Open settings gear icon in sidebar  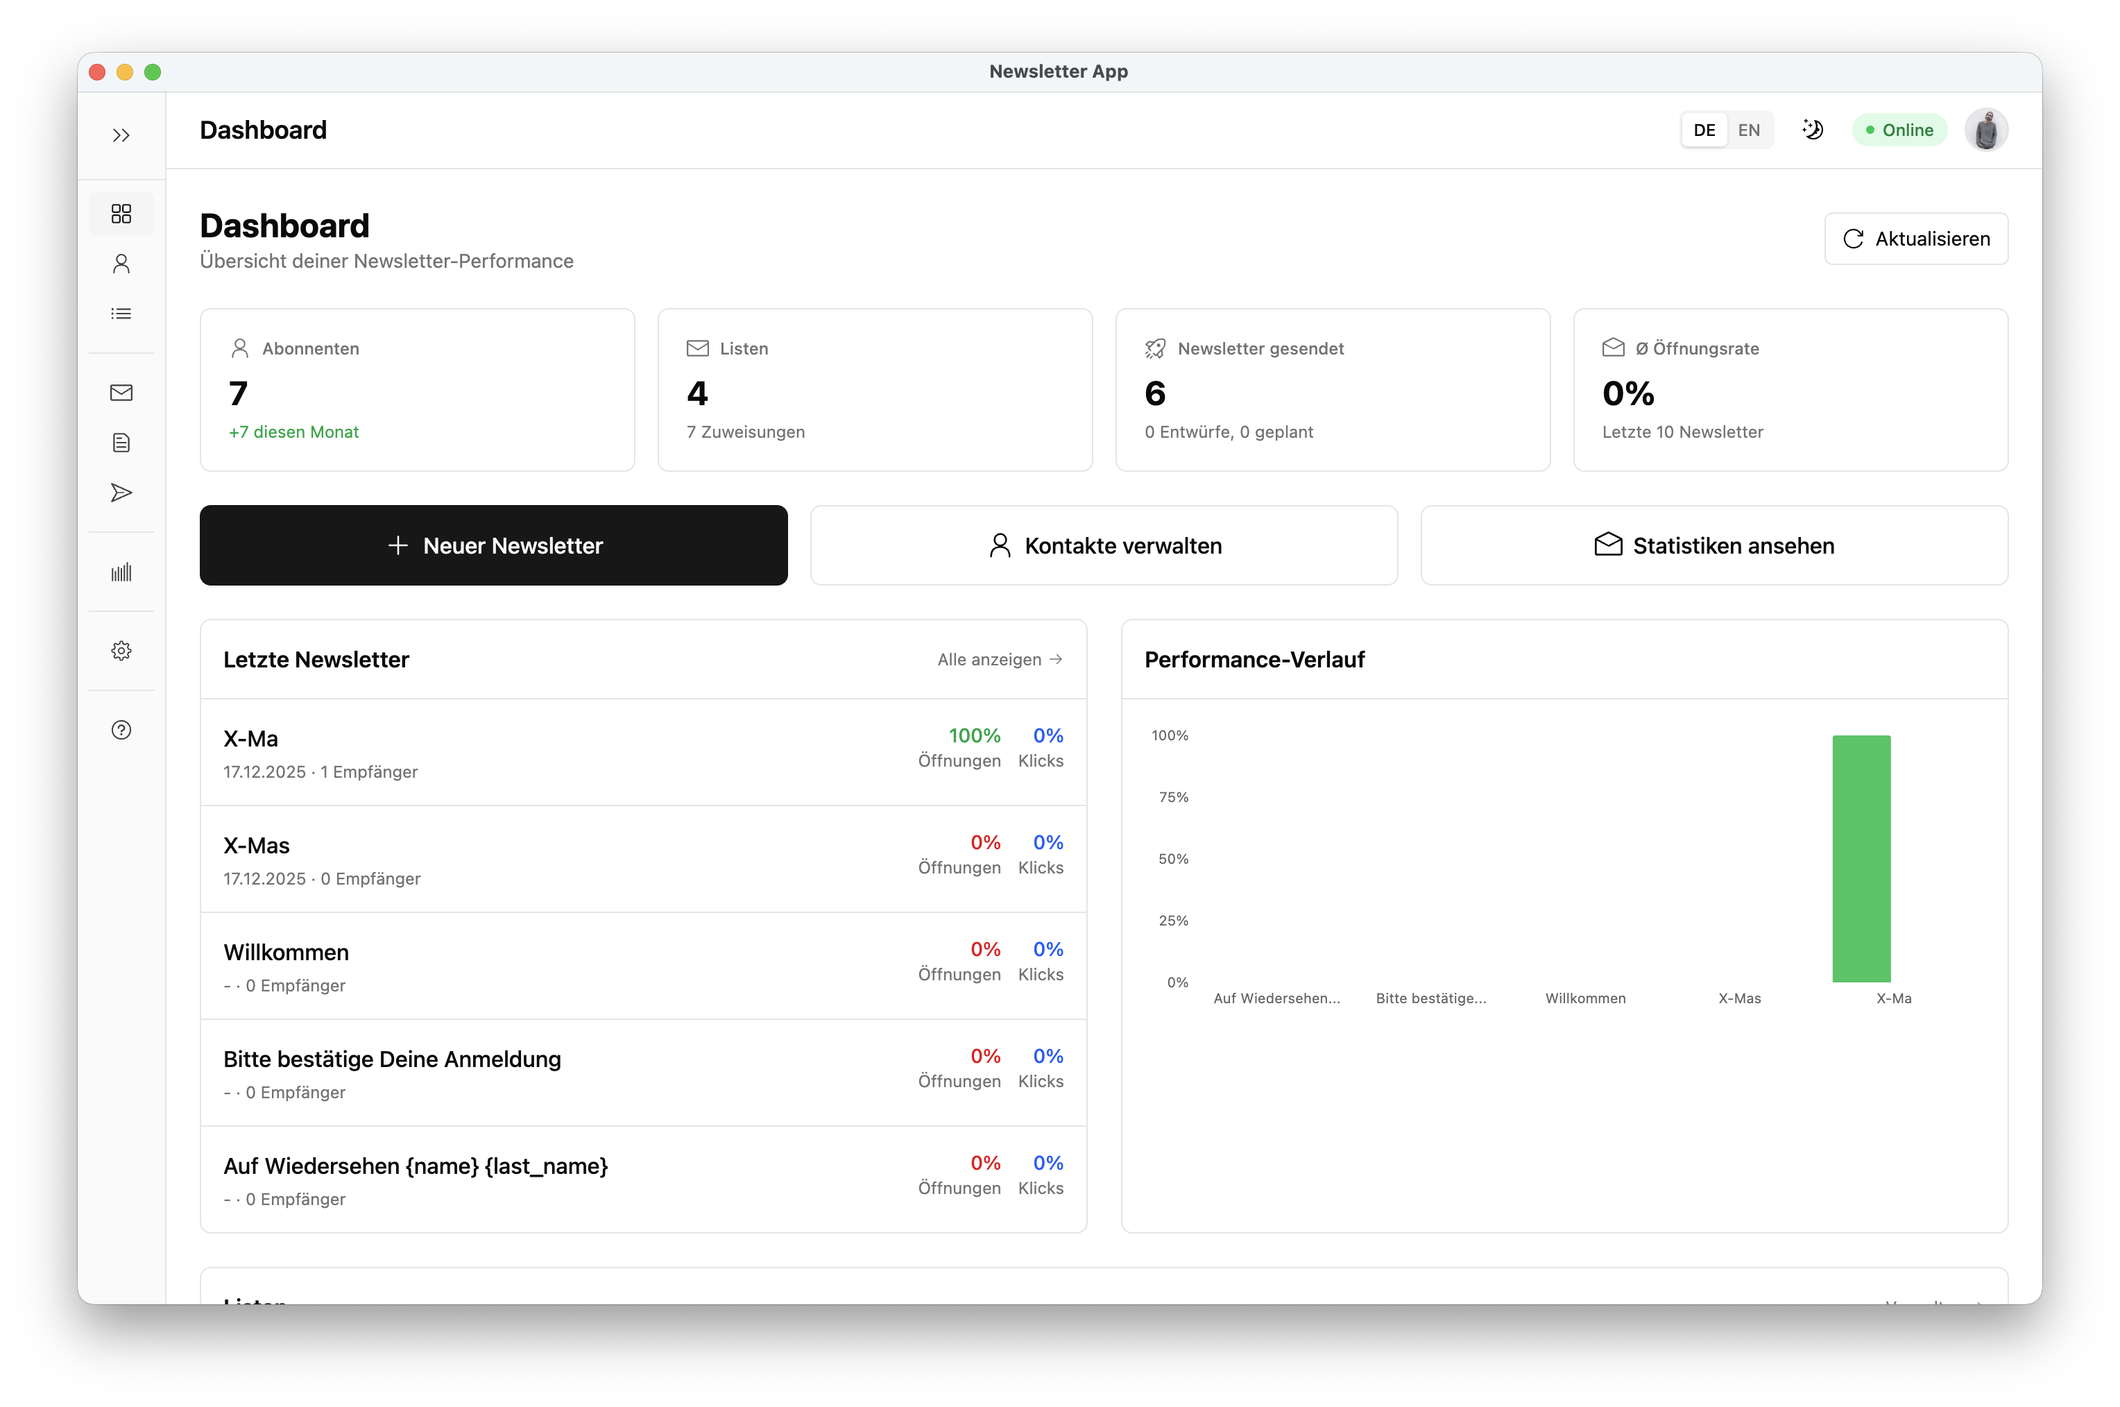tap(121, 651)
